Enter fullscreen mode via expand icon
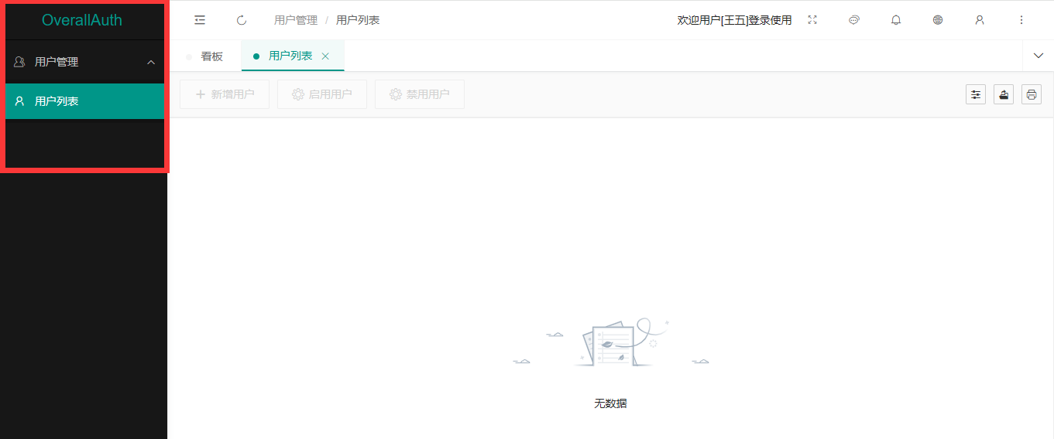Image resolution: width=1054 pixels, height=439 pixels. click(x=812, y=20)
